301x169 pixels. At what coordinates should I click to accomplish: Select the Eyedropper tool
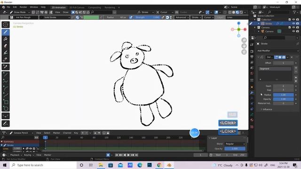pyautogui.click(x=6, y=67)
